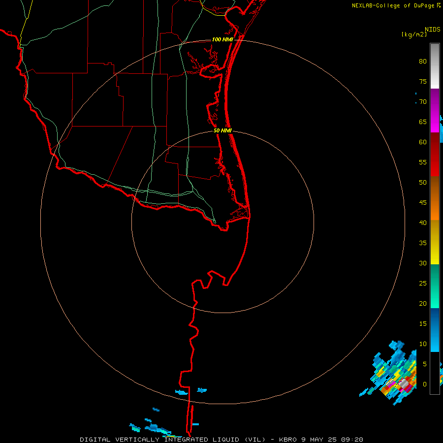Click the 50 NMI range ring label

point(222,130)
